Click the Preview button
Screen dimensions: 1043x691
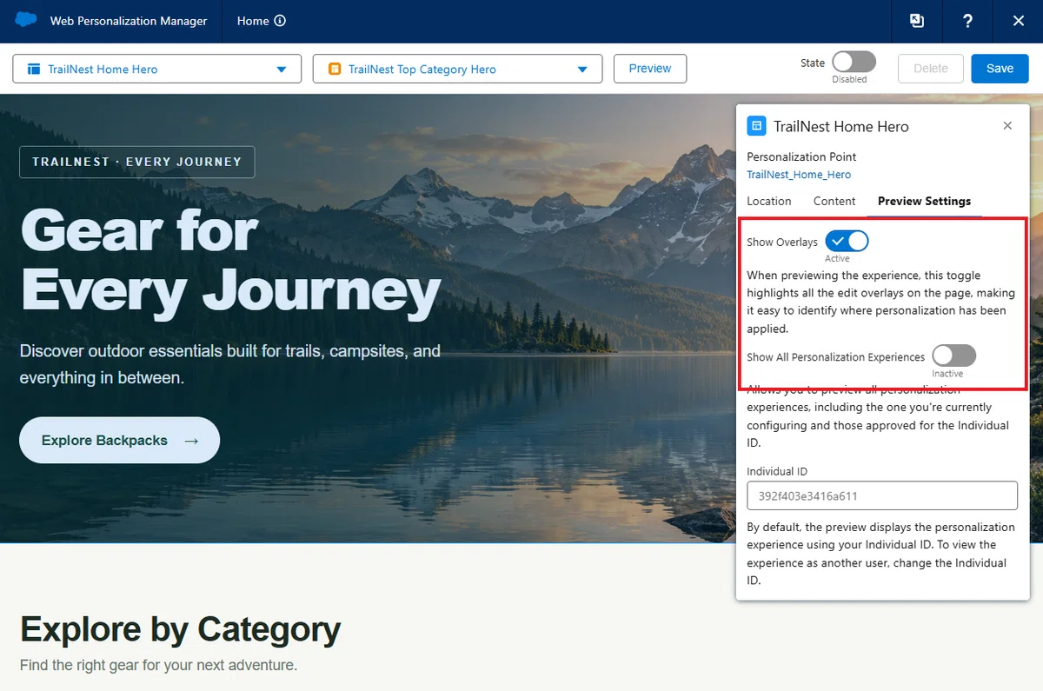650,69
